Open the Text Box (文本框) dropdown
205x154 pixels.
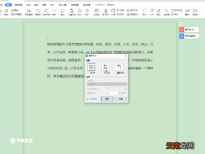tap(97, 12)
